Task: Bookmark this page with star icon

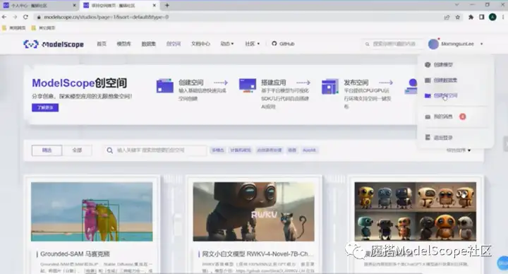Action: click(457, 17)
